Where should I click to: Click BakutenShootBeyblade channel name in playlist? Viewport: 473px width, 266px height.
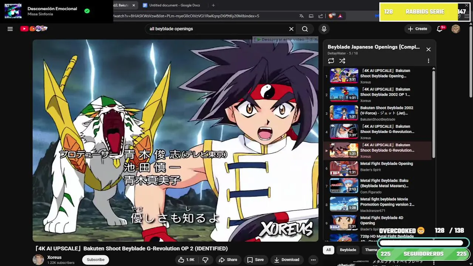378,119
